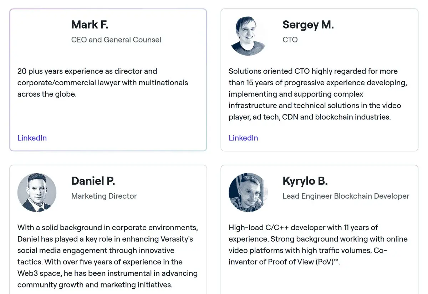Click Sergey's Solutions oriented CTO description
Image resolution: width=428 pixels, height=294 pixels.
click(x=318, y=94)
